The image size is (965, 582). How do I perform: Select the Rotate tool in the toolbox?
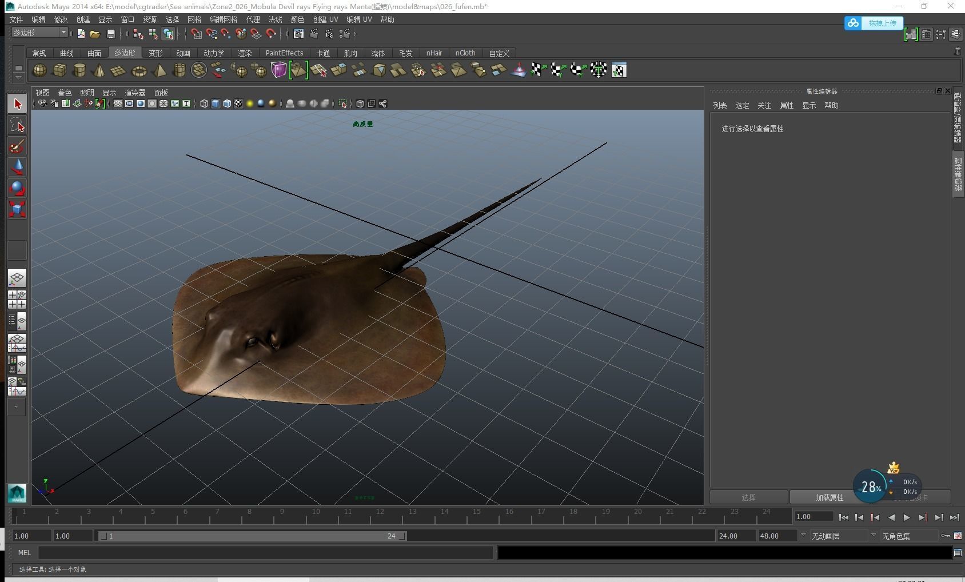(17, 188)
